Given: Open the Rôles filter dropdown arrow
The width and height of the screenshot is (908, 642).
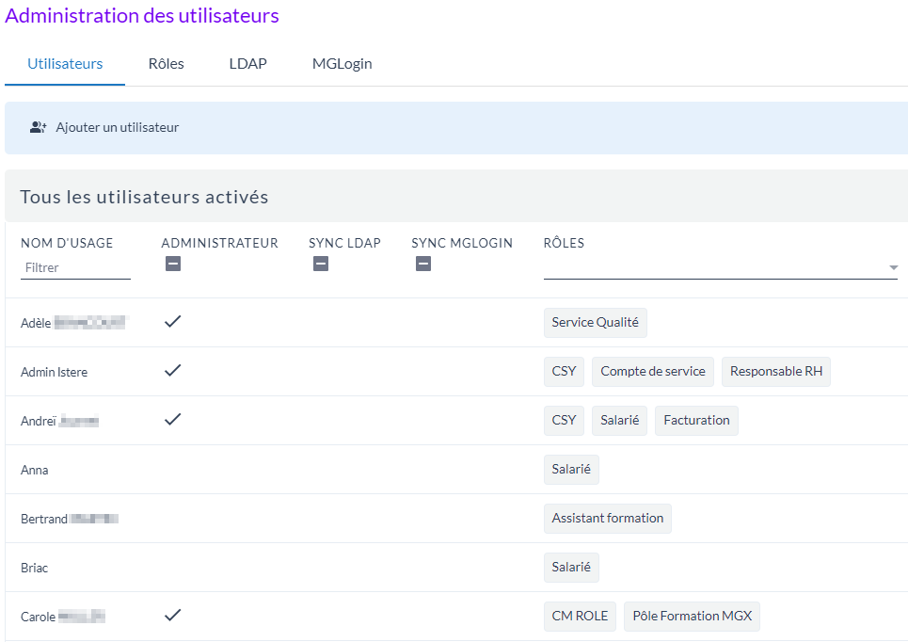Looking at the screenshot, I should point(892,268).
